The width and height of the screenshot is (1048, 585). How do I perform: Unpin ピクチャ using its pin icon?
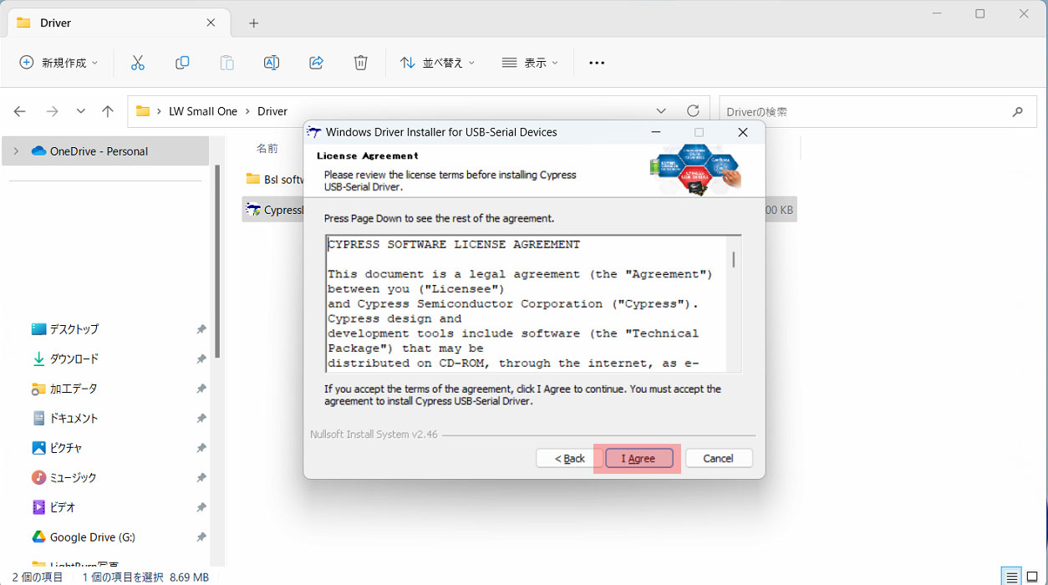pos(201,448)
